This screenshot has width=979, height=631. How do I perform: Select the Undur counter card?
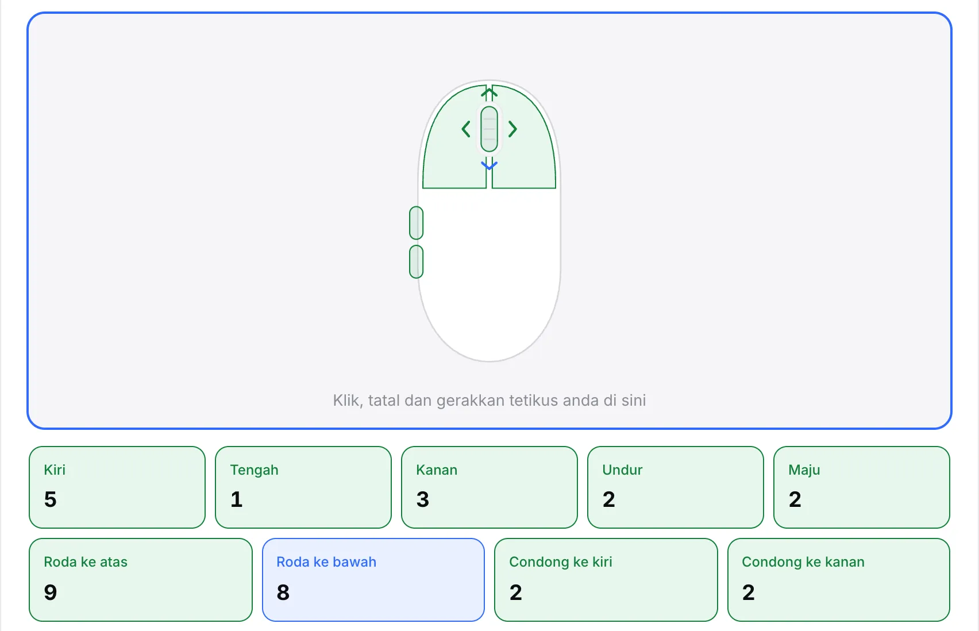coord(676,487)
